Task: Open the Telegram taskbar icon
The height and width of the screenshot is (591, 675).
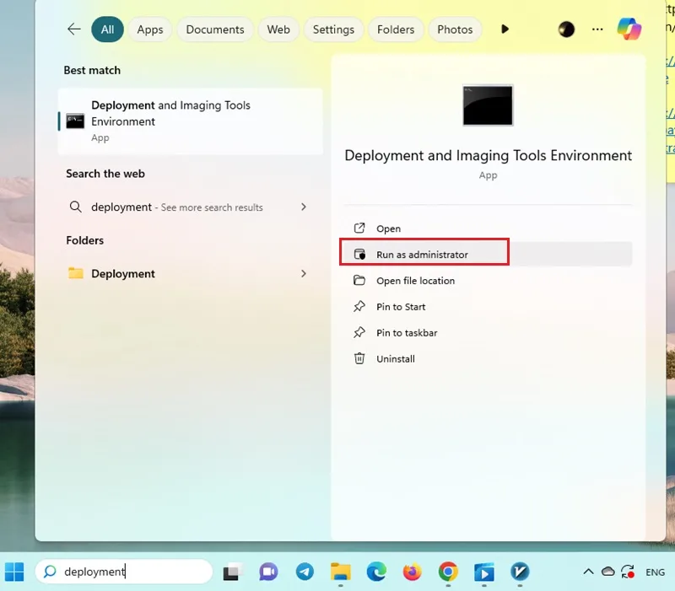Action: tap(305, 572)
